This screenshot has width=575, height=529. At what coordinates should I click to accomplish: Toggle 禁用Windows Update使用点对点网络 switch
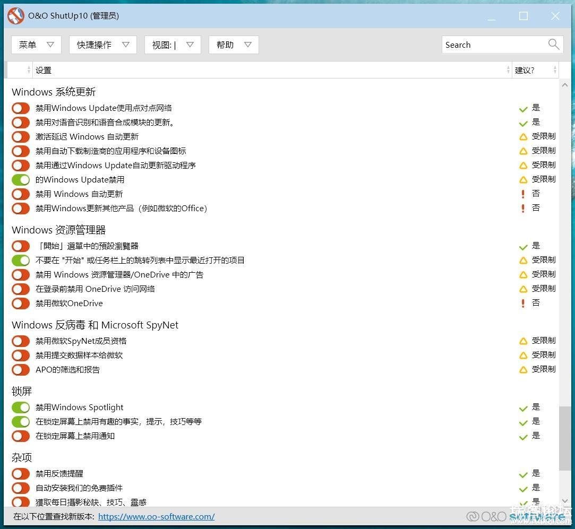point(21,108)
